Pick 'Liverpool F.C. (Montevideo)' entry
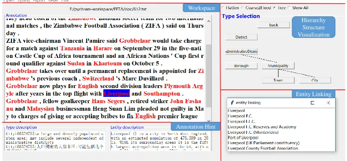347x161 pixels. point(253,132)
